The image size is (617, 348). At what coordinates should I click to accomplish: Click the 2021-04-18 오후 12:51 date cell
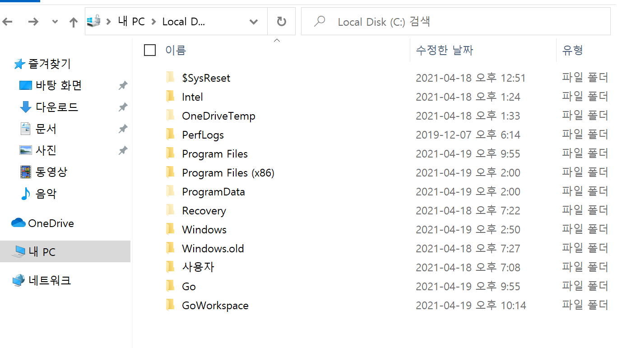[471, 78]
